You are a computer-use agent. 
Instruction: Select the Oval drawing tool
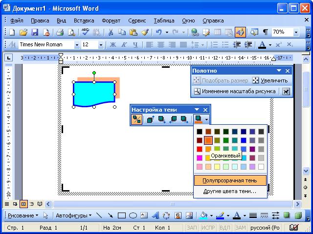coord(133,215)
